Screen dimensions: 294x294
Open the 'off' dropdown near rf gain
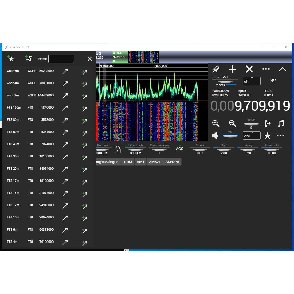[251, 81]
